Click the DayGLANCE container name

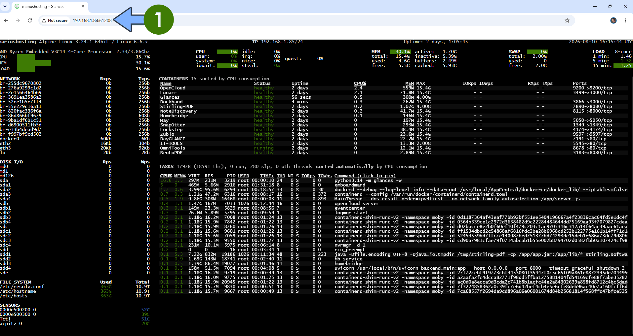[x=173, y=139]
